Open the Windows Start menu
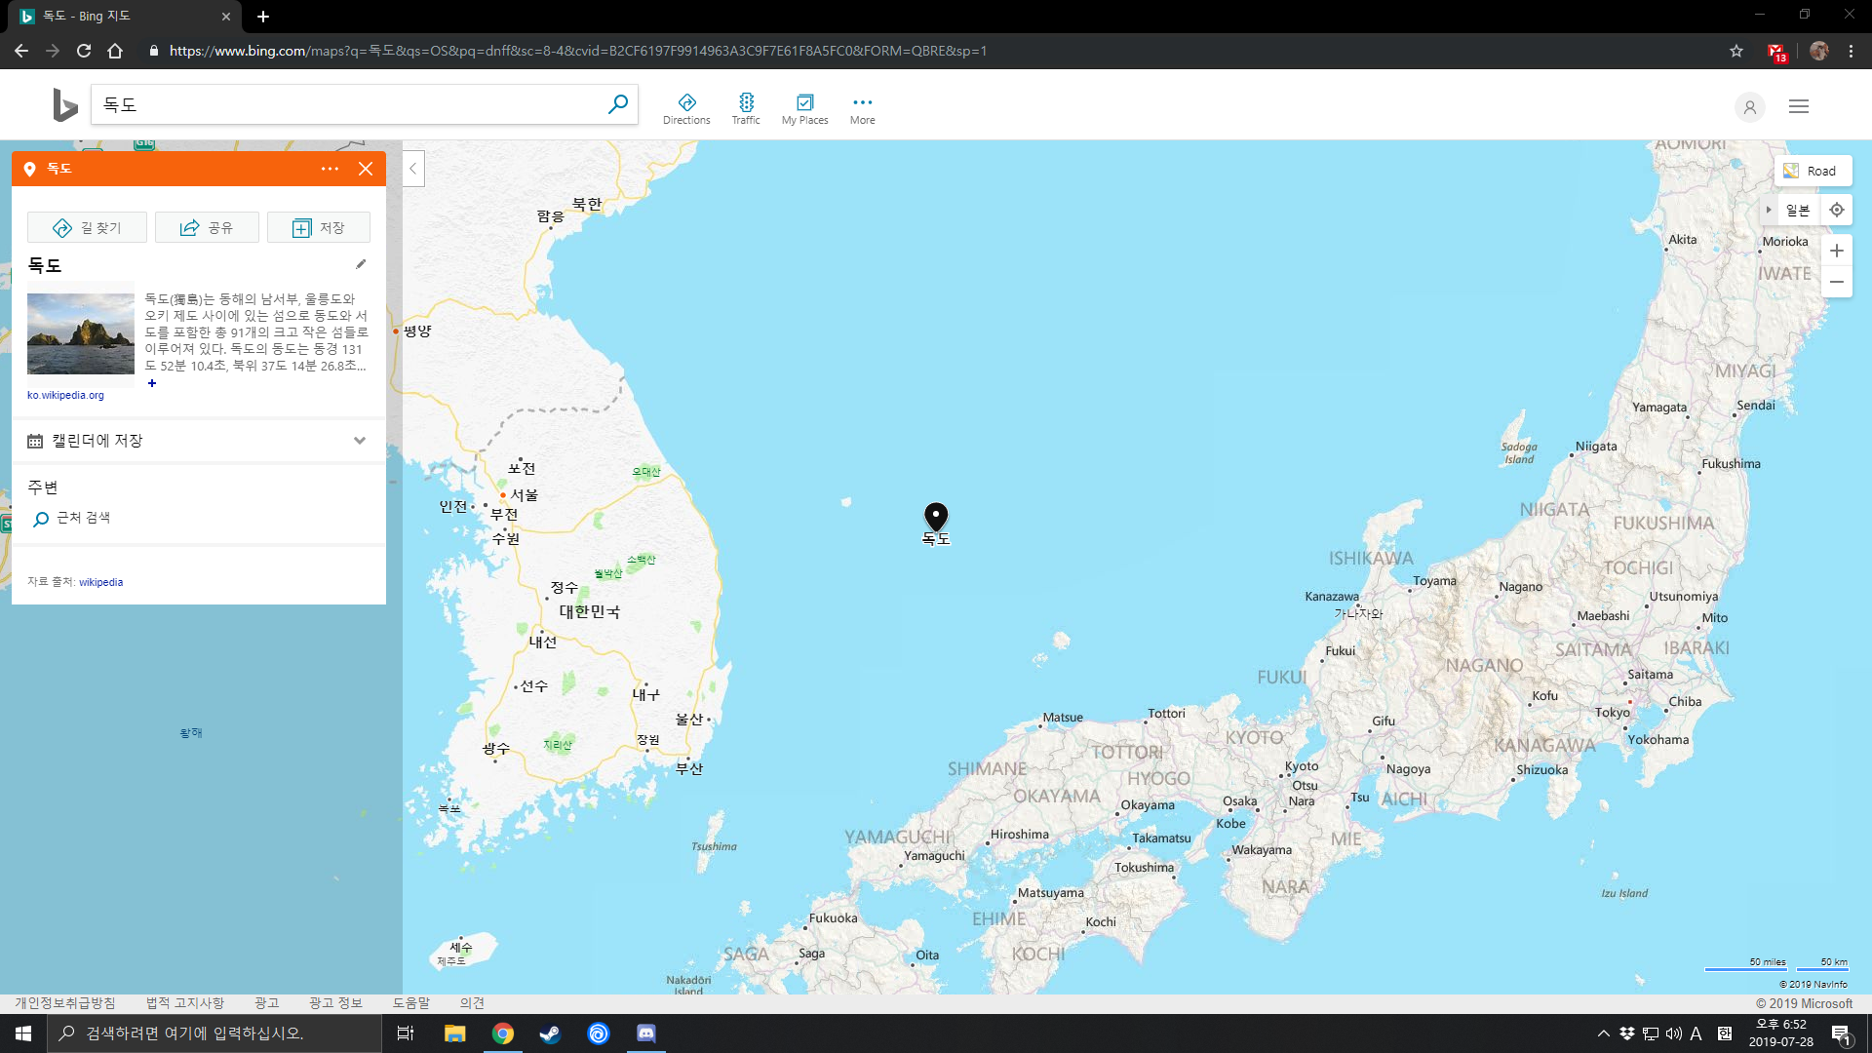The width and height of the screenshot is (1872, 1053). 23,1033
